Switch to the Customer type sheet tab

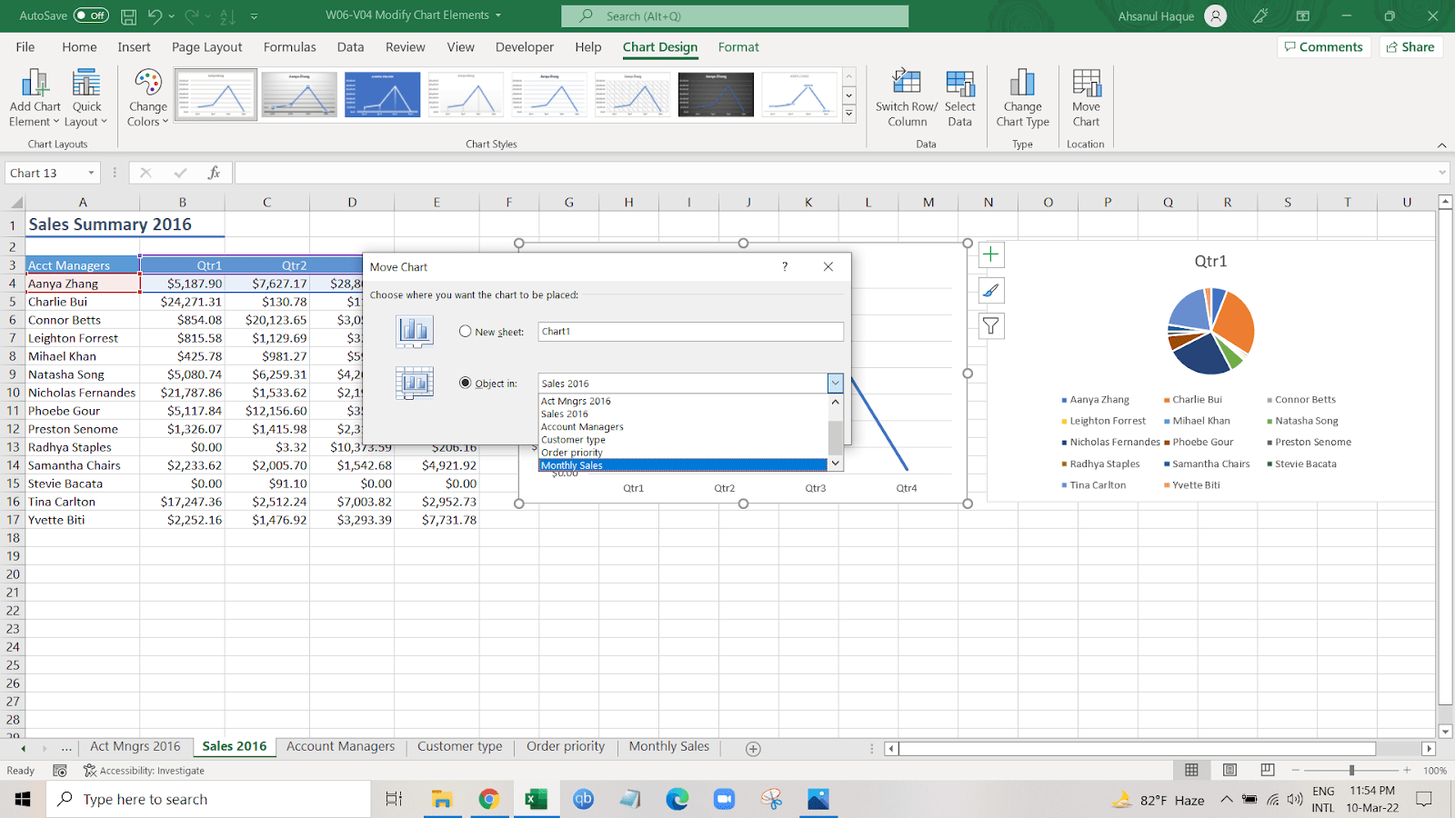[x=459, y=746]
